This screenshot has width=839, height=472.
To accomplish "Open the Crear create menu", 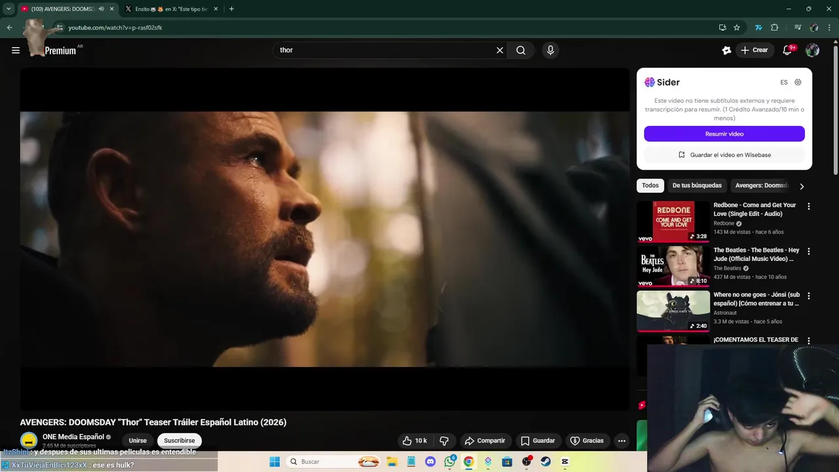I will click(x=754, y=50).
